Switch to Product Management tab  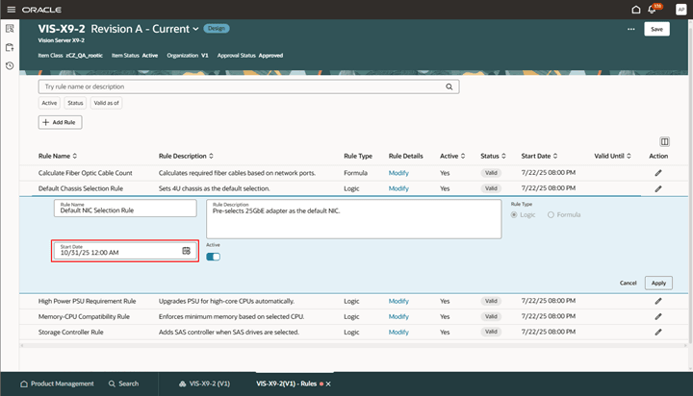(x=57, y=384)
